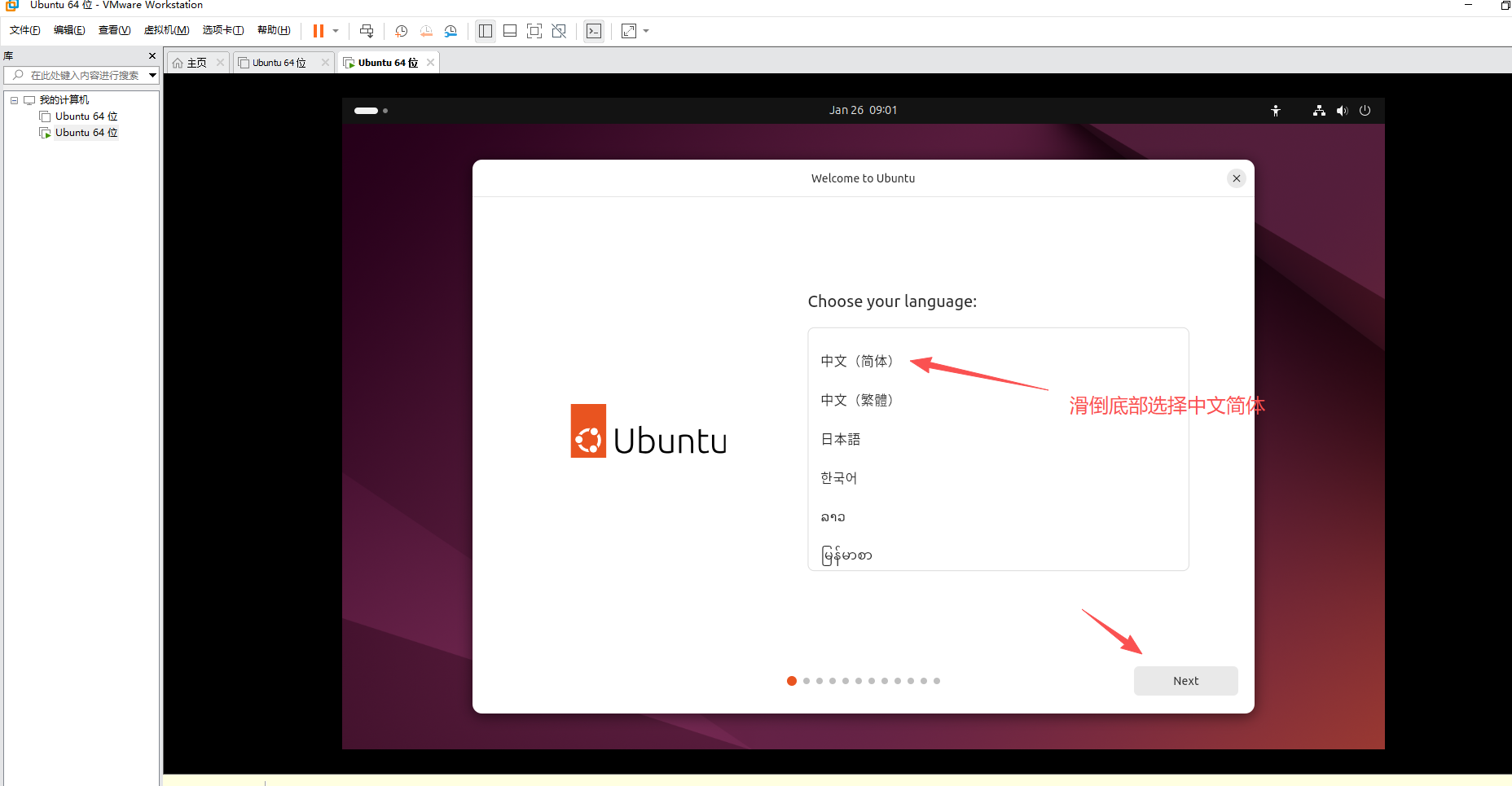Image resolution: width=1512 pixels, height=786 pixels.
Task: Select the Lao ລາວ language option
Action: (998, 517)
